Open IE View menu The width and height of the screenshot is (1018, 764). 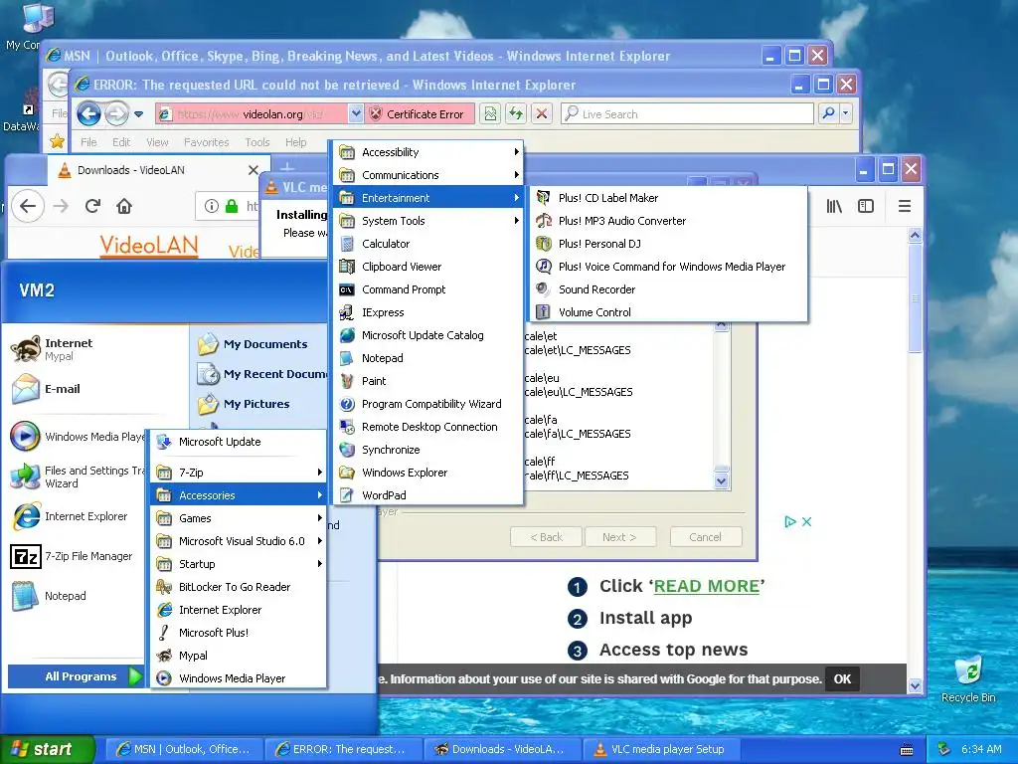[157, 142]
